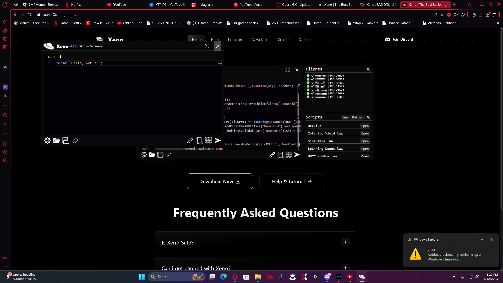This screenshot has width=503, height=283.
Task: Open Credits page in site navigation
Action: 283,40
